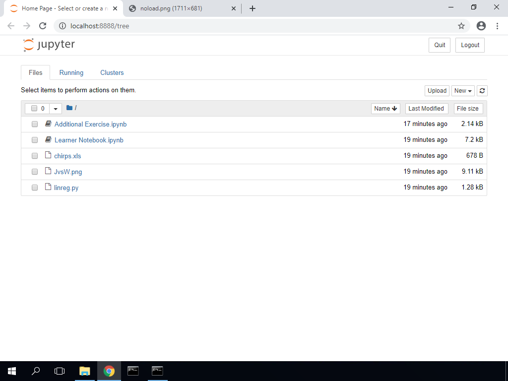The width and height of the screenshot is (508, 381).
Task: Tick the select-all checkbox in the header
Action: pyautogui.click(x=34, y=108)
